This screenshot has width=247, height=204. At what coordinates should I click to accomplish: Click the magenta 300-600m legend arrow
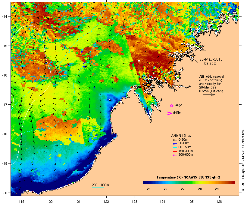(175, 155)
